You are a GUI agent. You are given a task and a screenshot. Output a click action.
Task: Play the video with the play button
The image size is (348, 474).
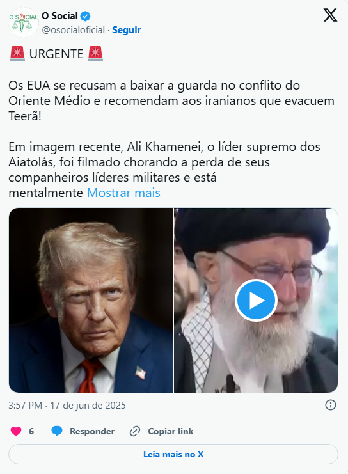(256, 301)
